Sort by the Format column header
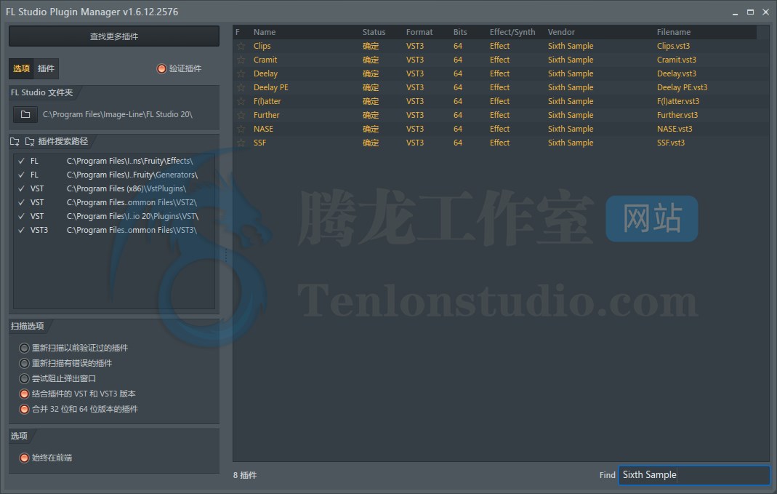This screenshot has width=777, height=494. coord(419,32)
